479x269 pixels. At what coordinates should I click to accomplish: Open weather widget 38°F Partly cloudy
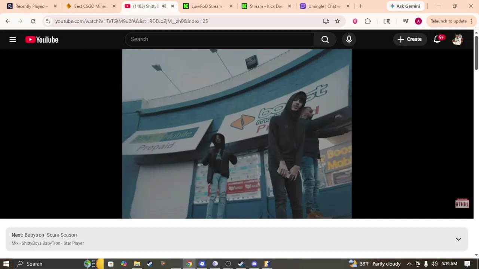(x=375, y=264)
